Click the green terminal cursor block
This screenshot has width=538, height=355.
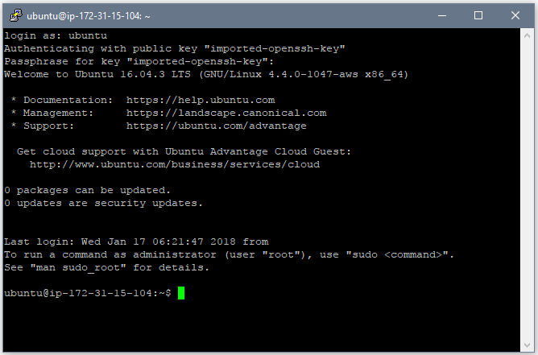181,293
